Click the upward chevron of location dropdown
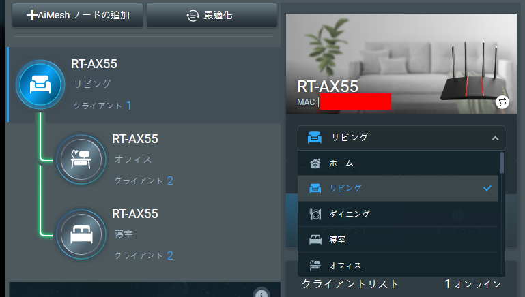This screenshot has height=297, width=525. [x=495, y=138]
